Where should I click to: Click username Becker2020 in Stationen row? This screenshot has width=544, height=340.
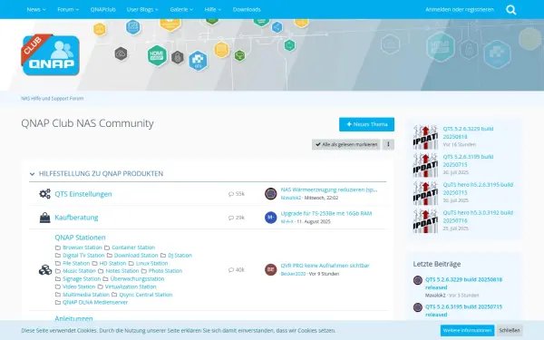293,274
